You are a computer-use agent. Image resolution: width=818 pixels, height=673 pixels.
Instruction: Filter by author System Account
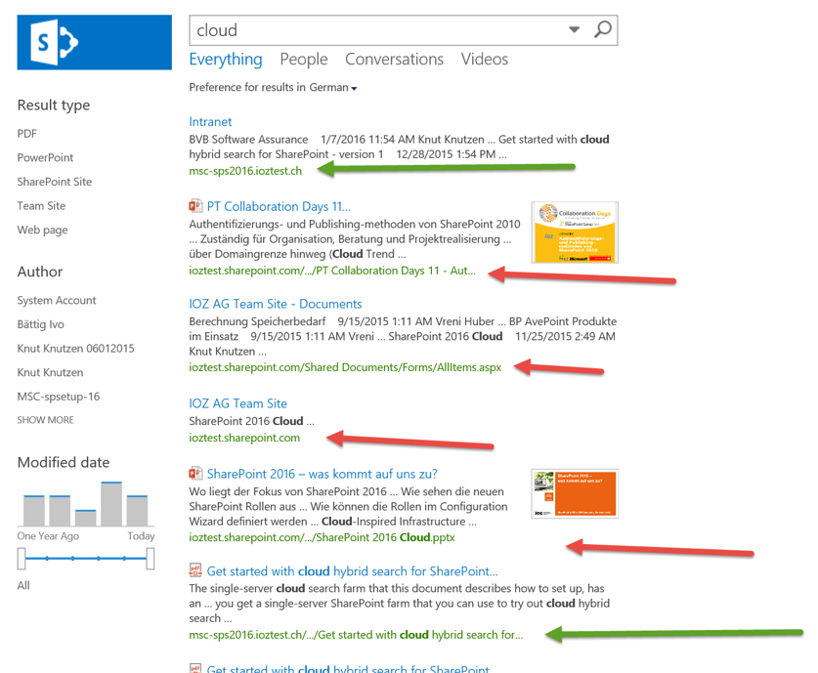(x=57, y=300)
